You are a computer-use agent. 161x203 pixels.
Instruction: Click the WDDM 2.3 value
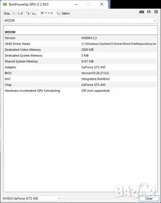coord(89,38)
